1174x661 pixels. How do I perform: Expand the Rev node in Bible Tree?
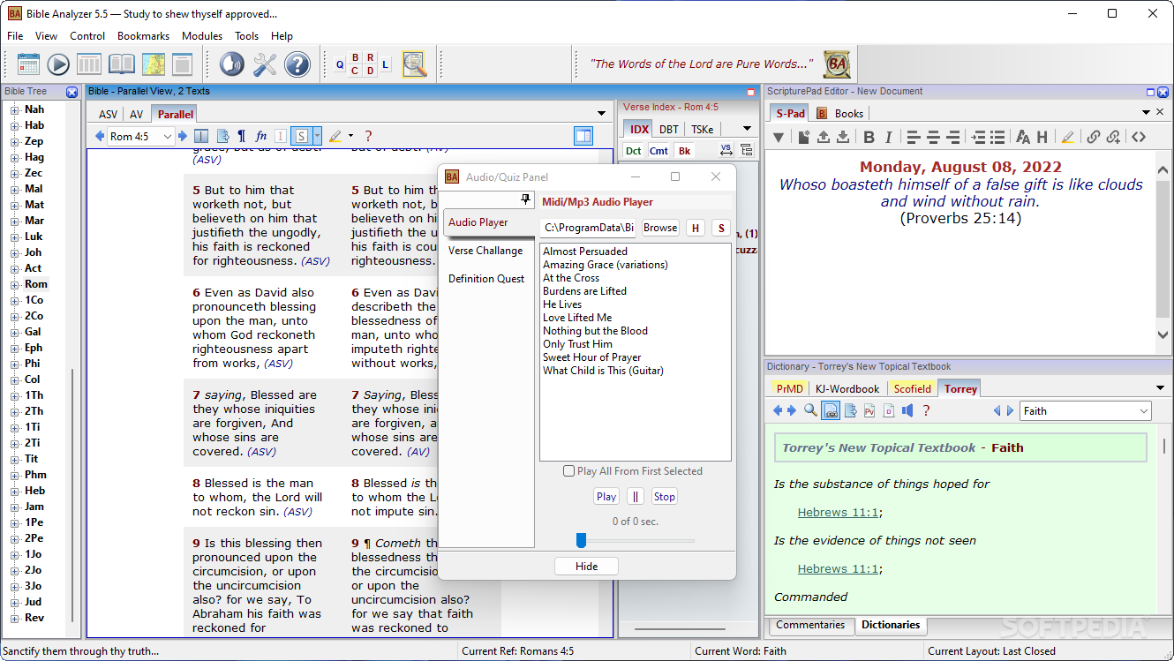[15, 618]
